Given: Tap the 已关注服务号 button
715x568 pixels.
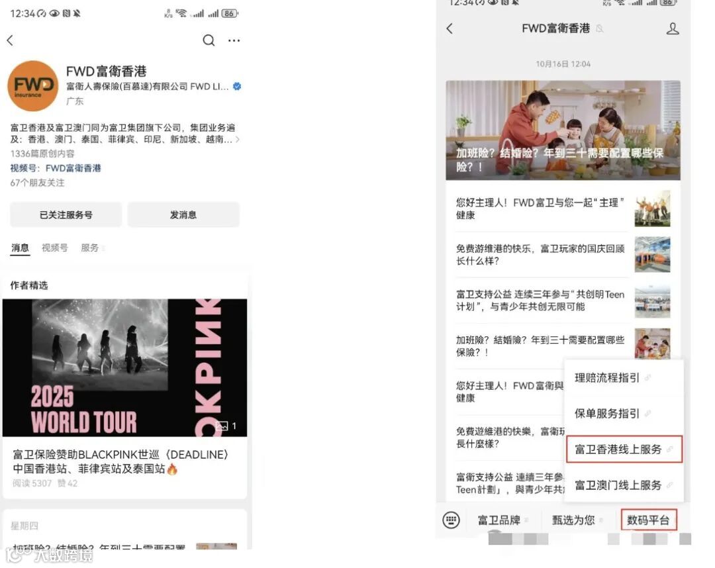Looking at the screenshot, I should click(66, 214).
